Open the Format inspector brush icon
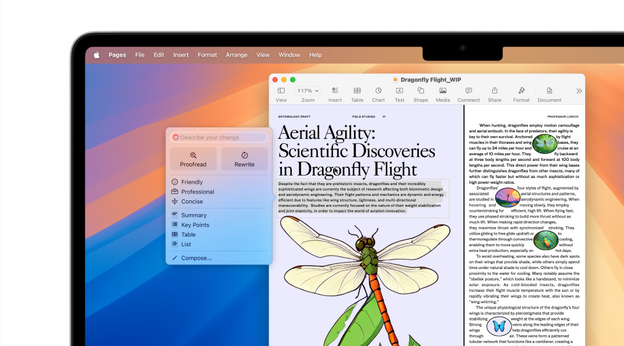 (x=521, y=91)
